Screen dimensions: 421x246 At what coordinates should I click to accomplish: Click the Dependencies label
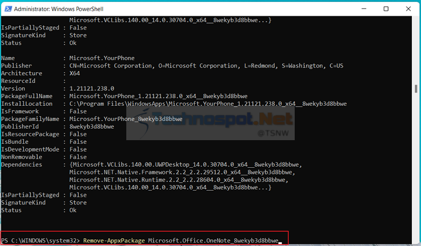(x=22, y=165)
